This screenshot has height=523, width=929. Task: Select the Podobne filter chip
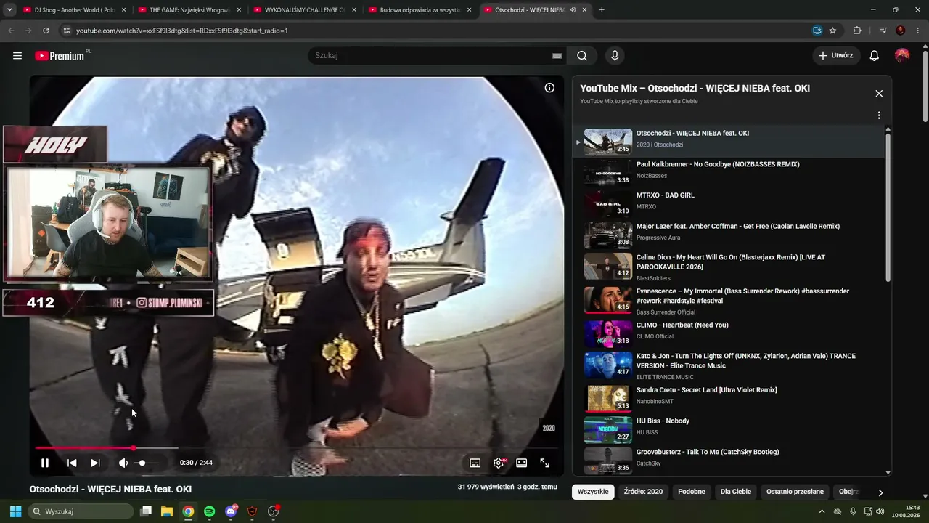pyautogui.click(x=692, y=492)
